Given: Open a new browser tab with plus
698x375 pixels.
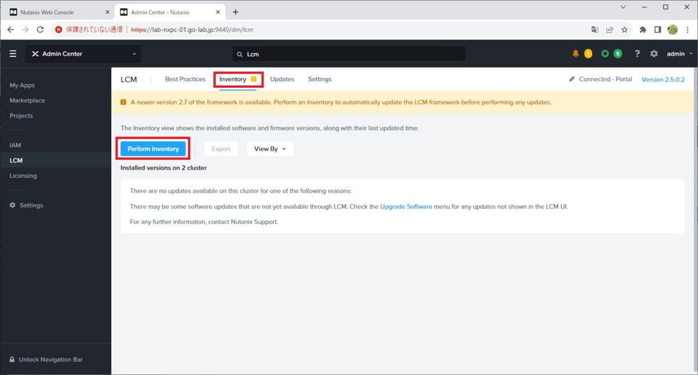Looking at the screenshot, I should pyautogui.click(x=236, y=12).
